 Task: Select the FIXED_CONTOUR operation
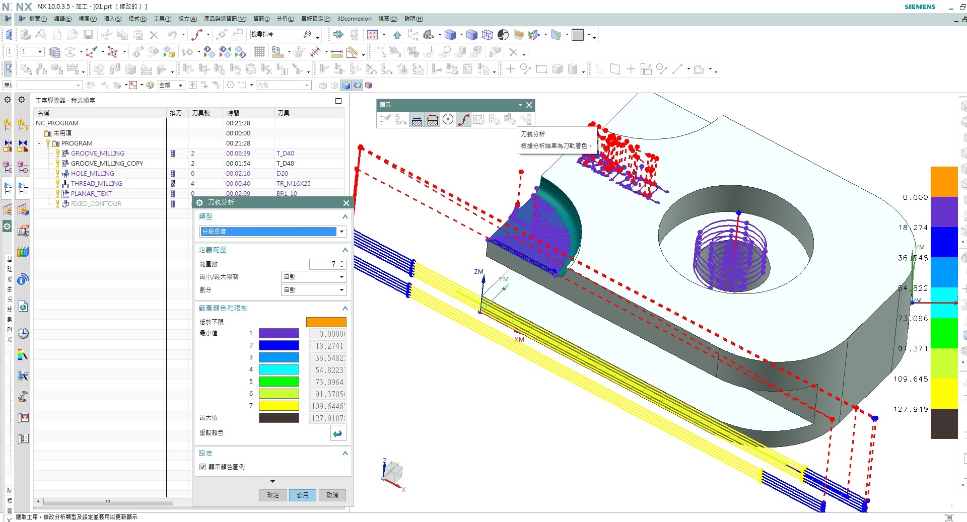click(x=96, y=204)
